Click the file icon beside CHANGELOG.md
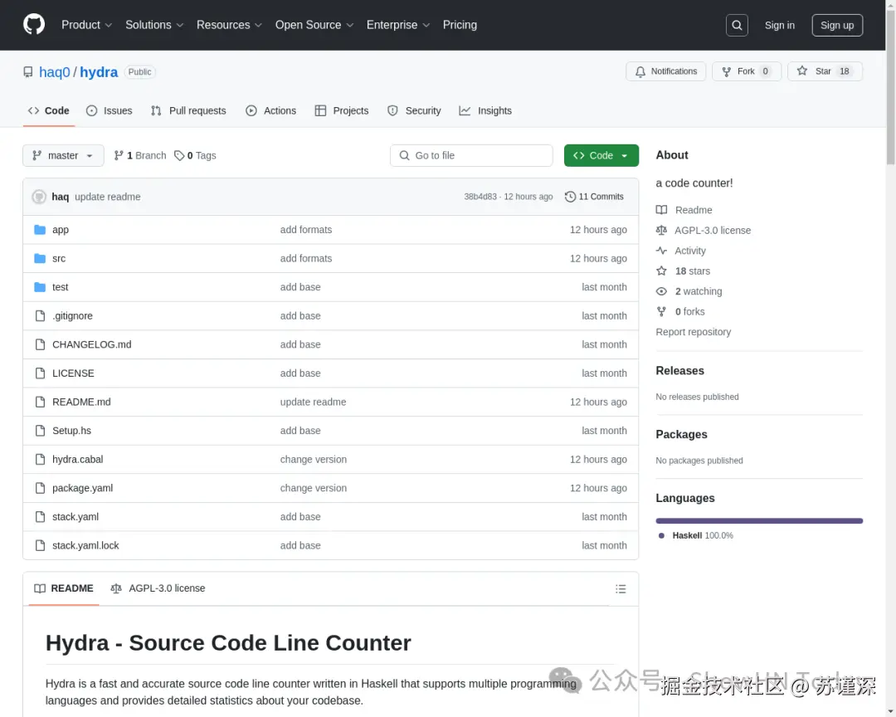The image size is (896, 717). (40, 344)
